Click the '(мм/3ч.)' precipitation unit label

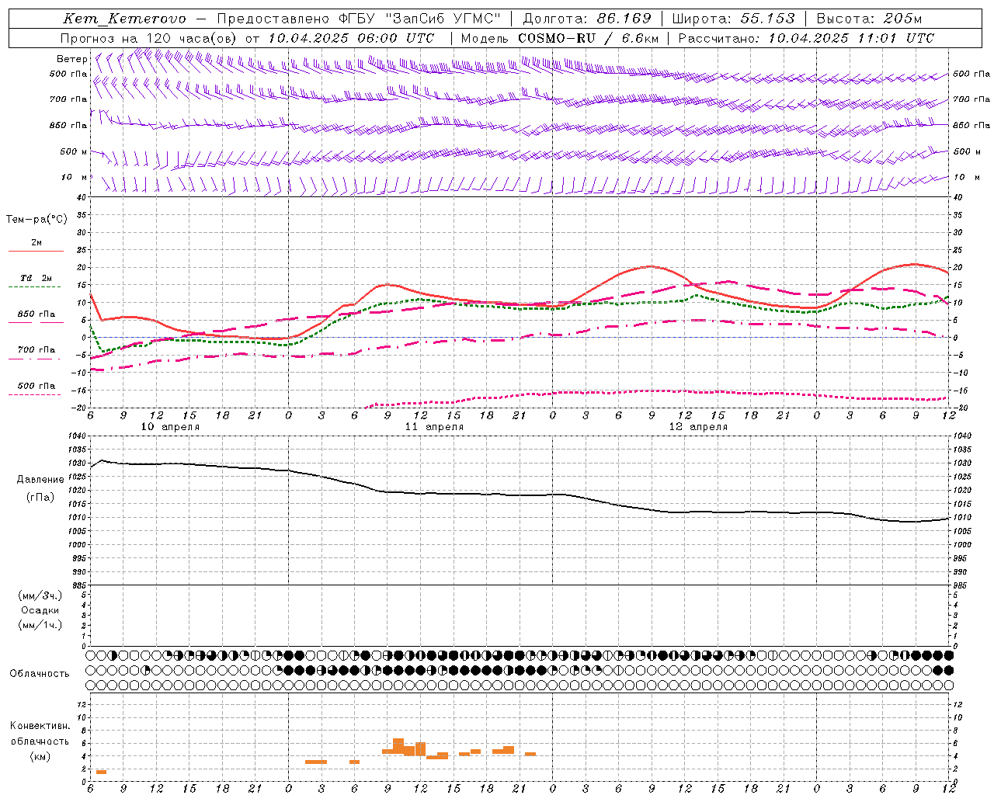[x=40, y=595]
